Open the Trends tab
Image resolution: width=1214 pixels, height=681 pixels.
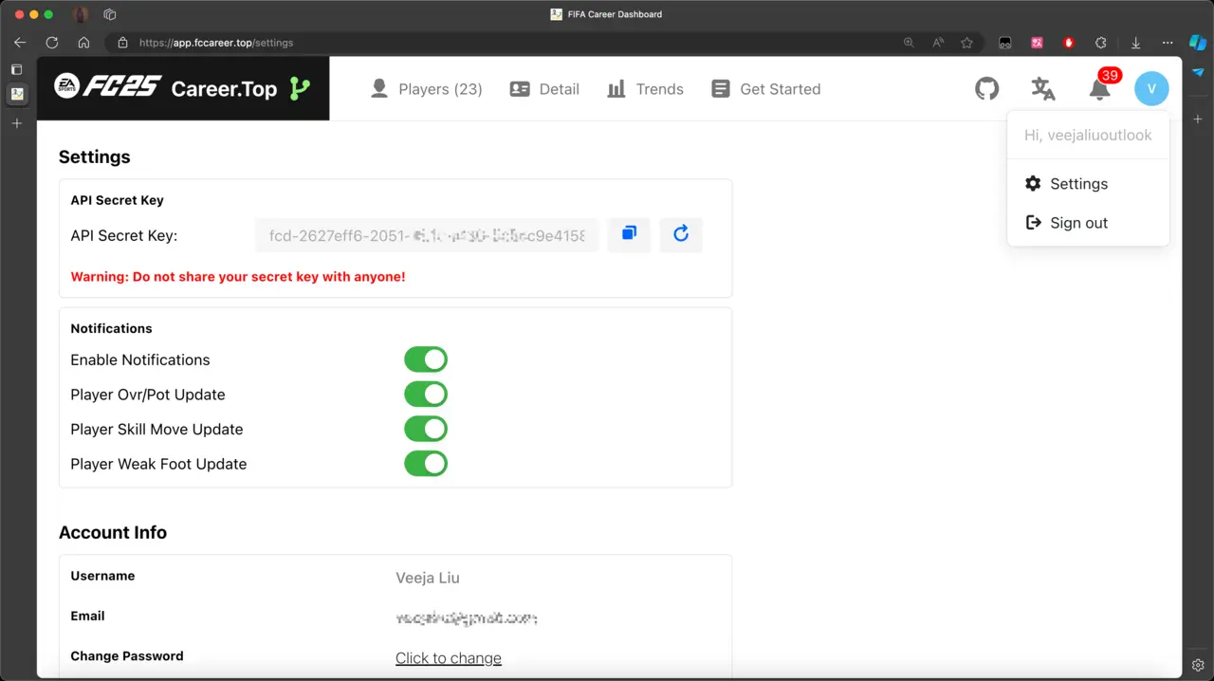pyautogui.click(x=645, y=89)
